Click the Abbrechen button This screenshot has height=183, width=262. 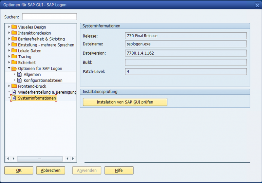coord(51,170)
